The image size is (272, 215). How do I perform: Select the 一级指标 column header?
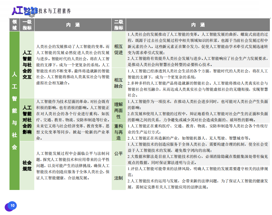click(27, 25)
